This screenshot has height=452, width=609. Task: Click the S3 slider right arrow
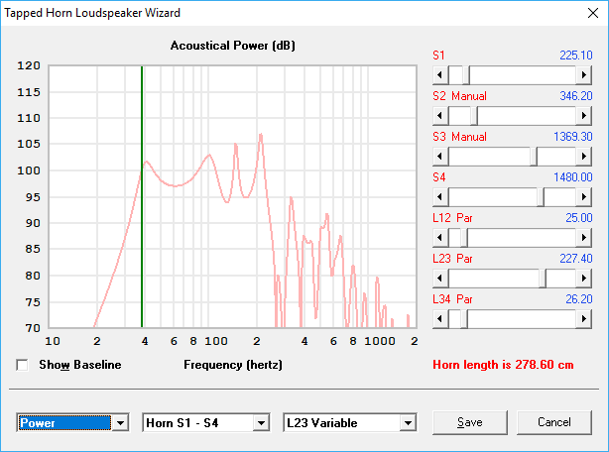click(584, 157)
